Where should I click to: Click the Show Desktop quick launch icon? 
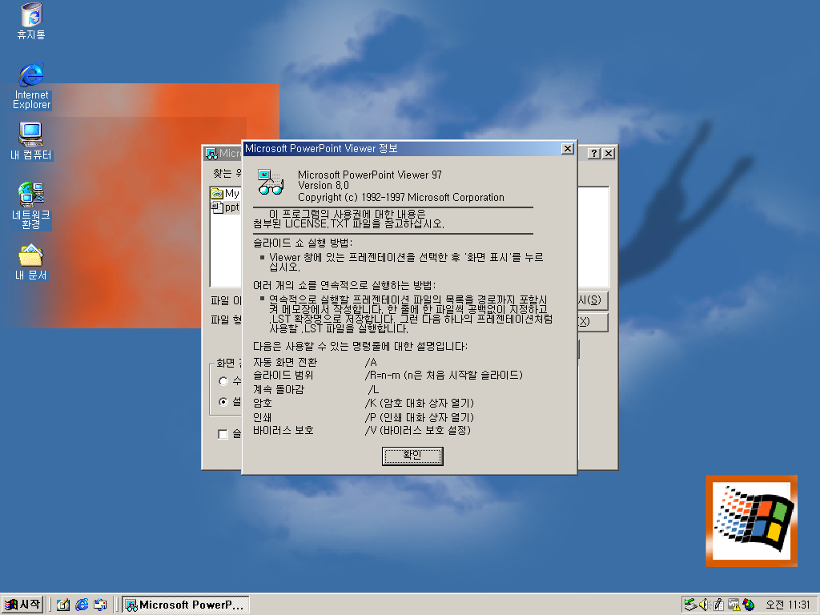point(63,605)
